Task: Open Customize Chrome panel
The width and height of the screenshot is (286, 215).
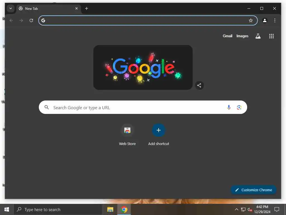Action: (254, 190)
